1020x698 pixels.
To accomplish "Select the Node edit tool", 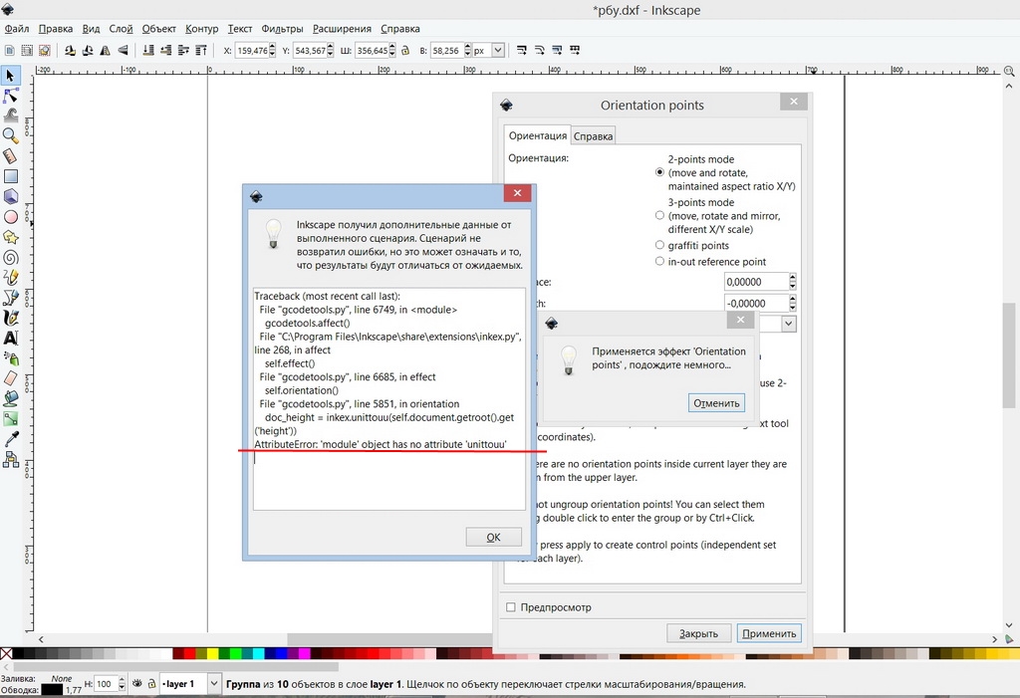I will pyautogui.click(x=10, y=97).
